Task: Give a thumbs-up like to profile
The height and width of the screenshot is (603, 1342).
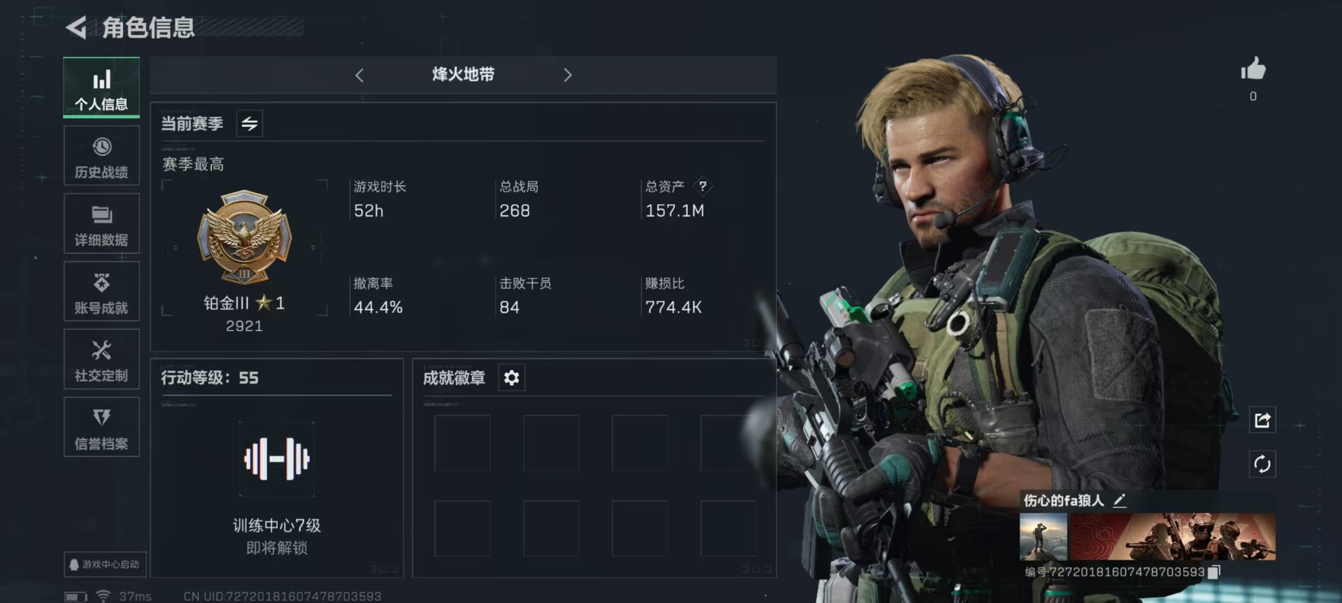Action: click(1253, 69)
